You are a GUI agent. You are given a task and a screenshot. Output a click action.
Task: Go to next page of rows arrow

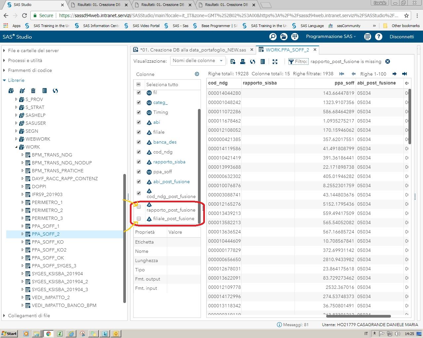[x=394, y=74]
